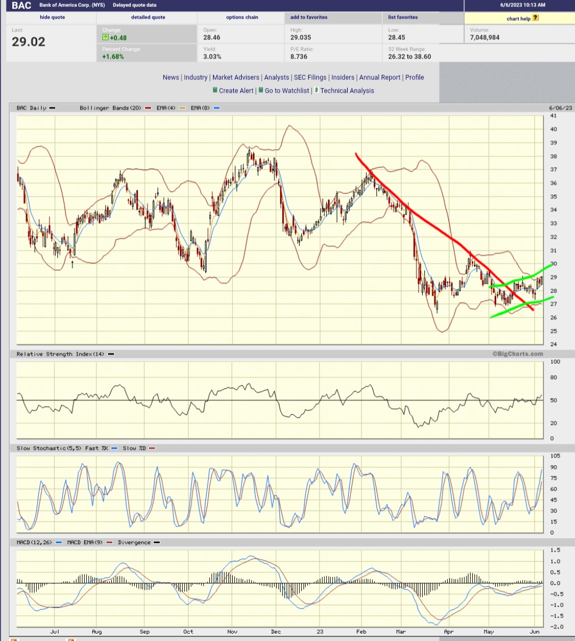Image resolution: width=575 pixels, height=641 pixels.
Task: Click add to favorites
Action: [309, 18]
